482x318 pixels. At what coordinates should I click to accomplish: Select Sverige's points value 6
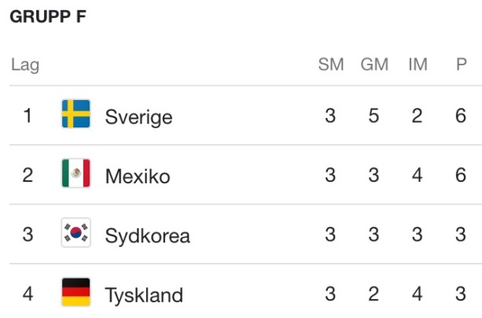tap(461, 116)
